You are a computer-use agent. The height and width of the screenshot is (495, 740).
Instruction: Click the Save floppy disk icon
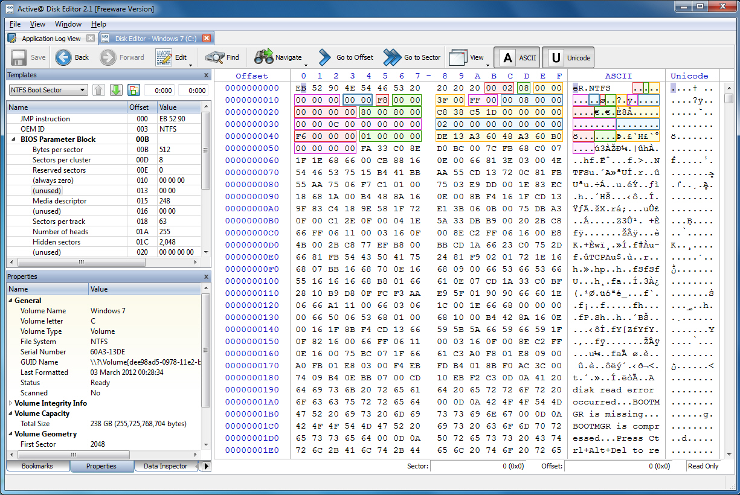[18, 57]
